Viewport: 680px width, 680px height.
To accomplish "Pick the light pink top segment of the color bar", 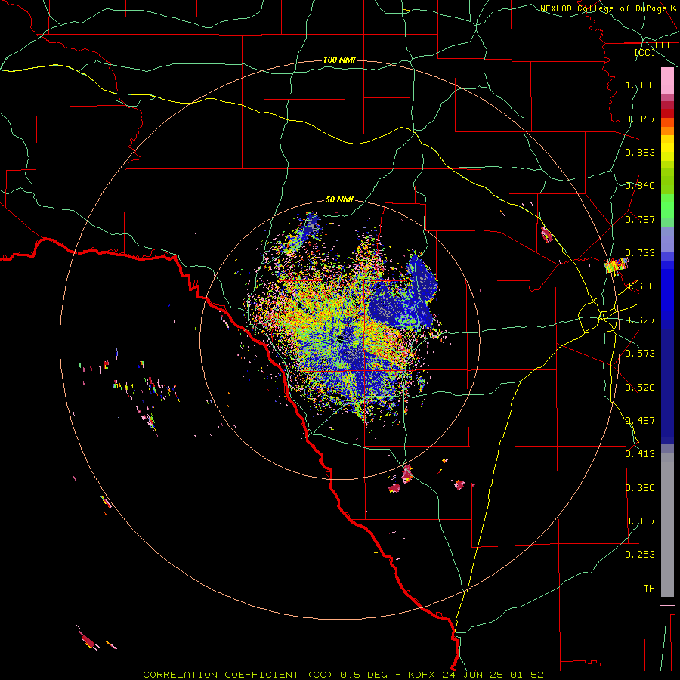I will pos(667,81).
